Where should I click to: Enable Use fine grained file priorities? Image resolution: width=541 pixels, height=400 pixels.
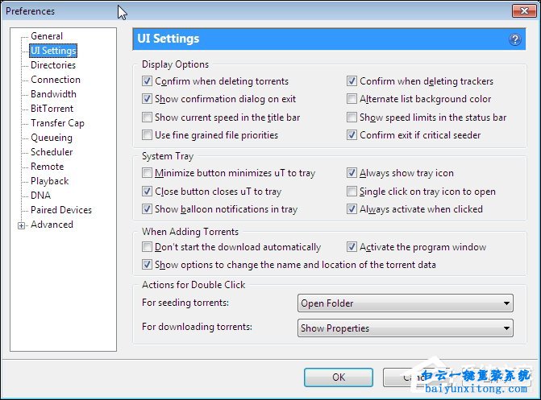pyautogui.click(x=147, y=135)
